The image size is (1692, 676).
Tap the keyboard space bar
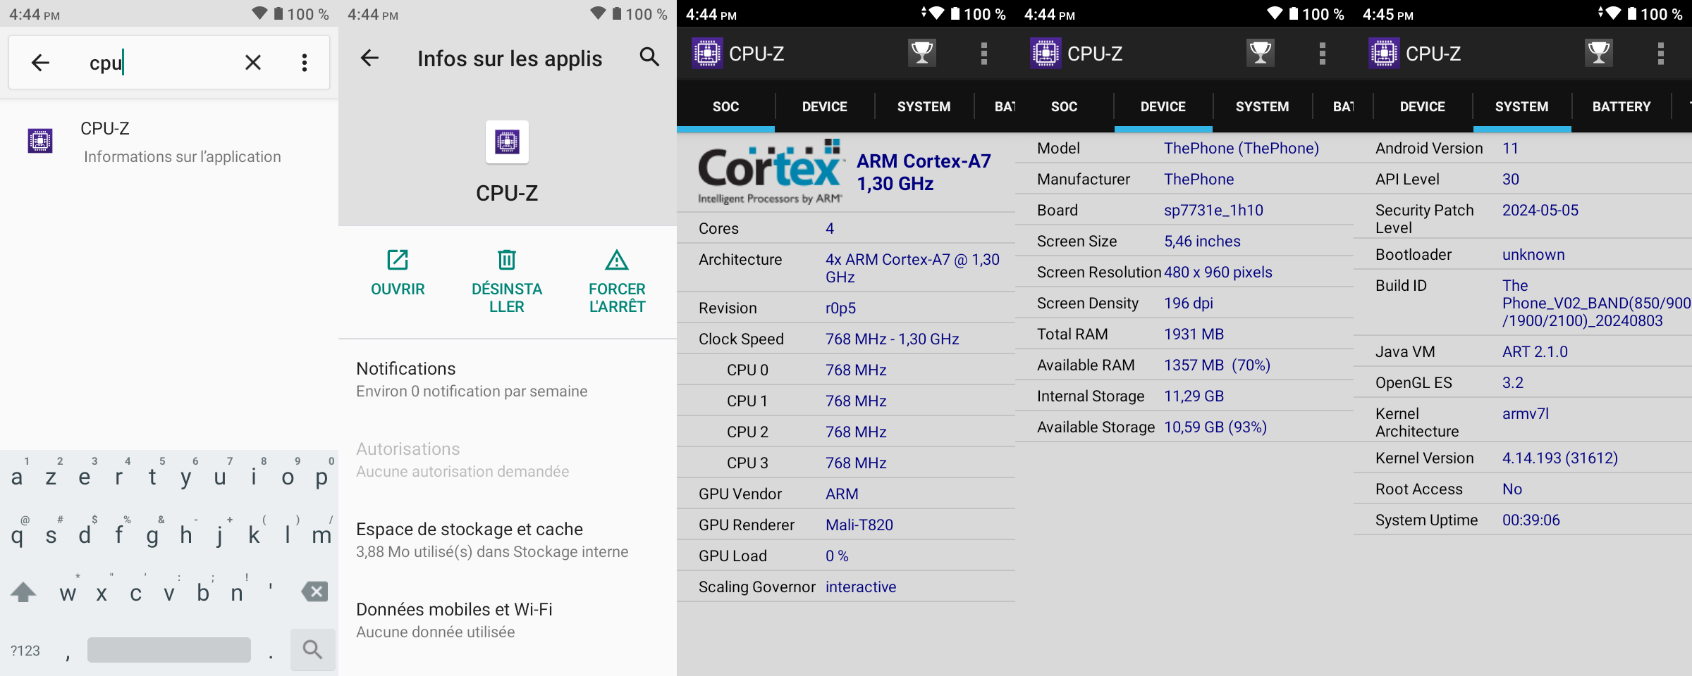[169, 649]
